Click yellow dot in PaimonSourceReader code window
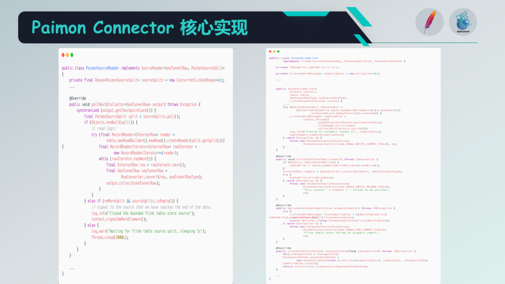This screenshot has height=284, width=505. (67, 55)
